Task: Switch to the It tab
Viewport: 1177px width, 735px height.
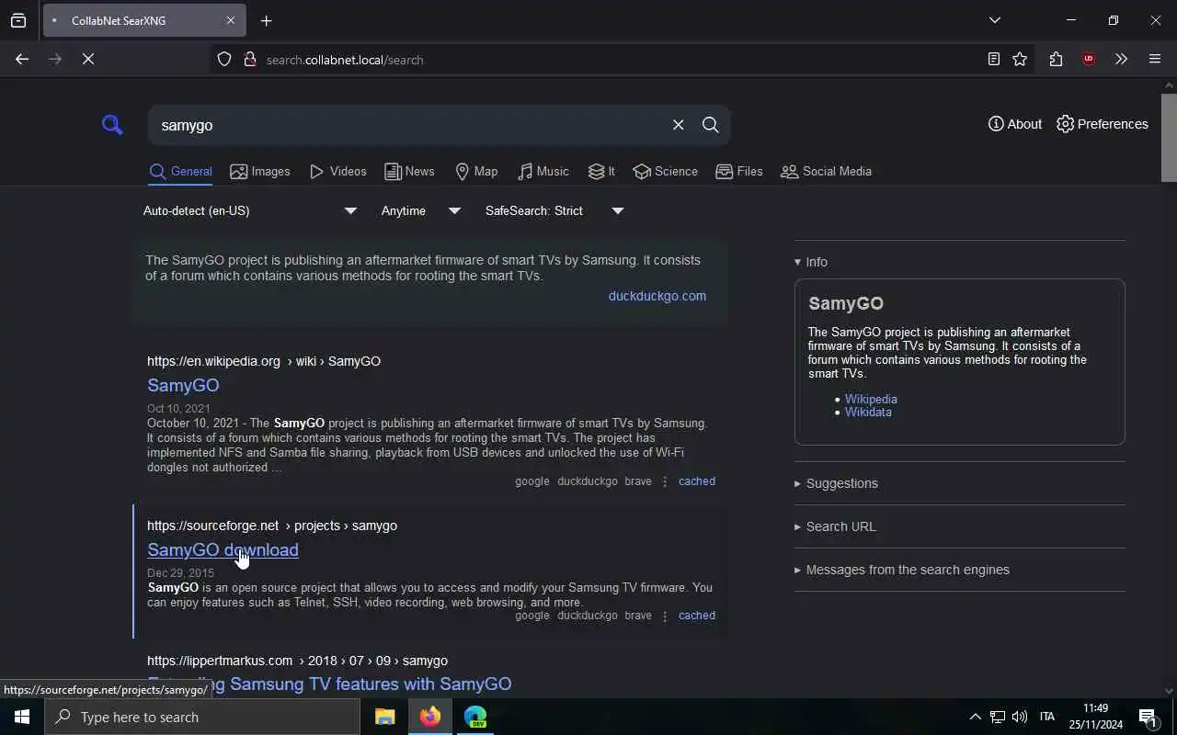Action: [601, 172]
